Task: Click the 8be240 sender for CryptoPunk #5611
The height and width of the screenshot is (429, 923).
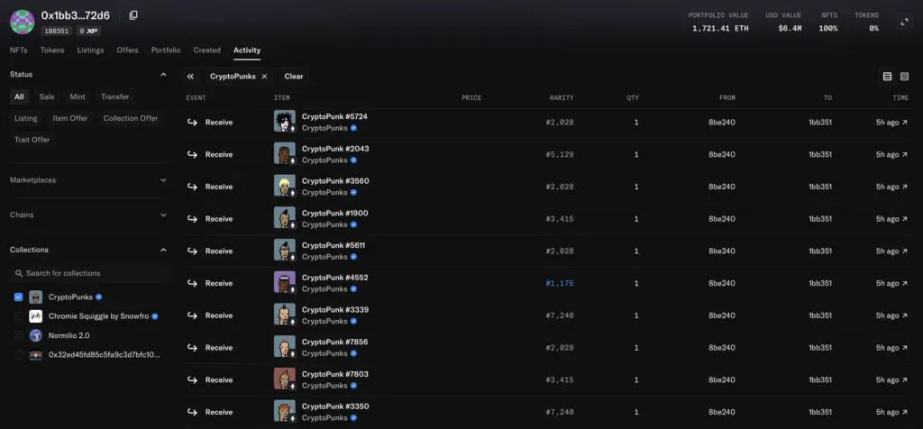Action: pyautogui.click(x=722, y=251)
